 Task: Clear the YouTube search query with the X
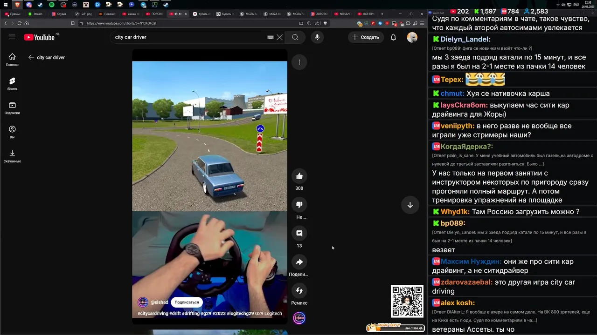(x=279, y=37)
